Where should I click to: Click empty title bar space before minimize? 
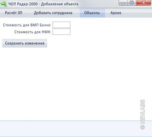(x=99, y=4)
